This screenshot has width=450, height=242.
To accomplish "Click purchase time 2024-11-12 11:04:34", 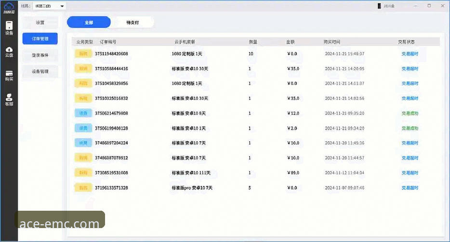I will (344, 173).
